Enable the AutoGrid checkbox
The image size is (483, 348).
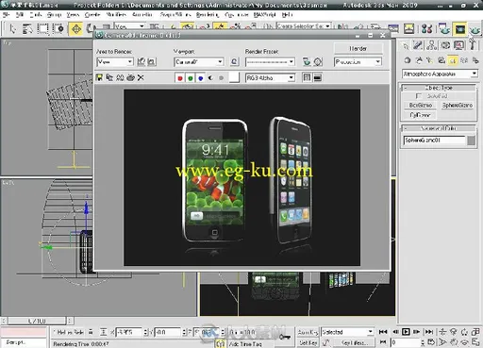[x=418, y=95]
